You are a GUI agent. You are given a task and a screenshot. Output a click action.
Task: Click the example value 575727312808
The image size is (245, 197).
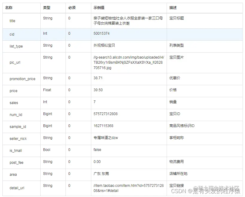point(106,114)
